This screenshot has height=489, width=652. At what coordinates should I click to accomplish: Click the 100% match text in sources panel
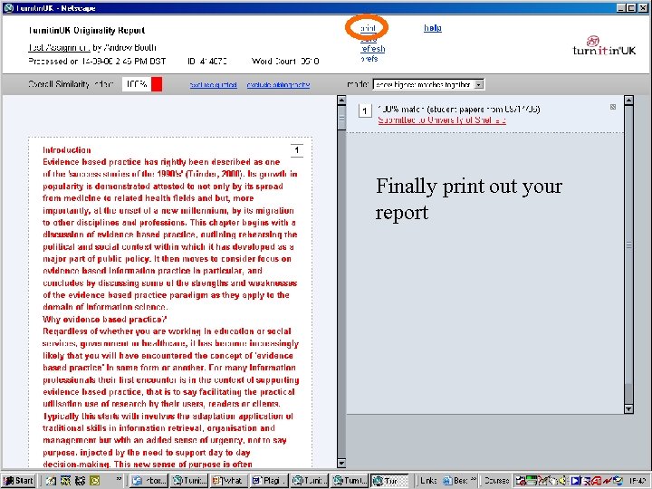click(x=459, y=110)
